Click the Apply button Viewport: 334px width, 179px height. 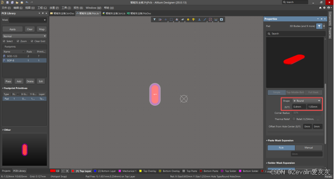point(13,29)
